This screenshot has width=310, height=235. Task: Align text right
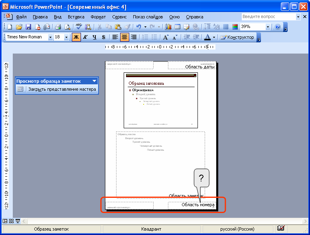pyautogui.click(x=134, y=37)
